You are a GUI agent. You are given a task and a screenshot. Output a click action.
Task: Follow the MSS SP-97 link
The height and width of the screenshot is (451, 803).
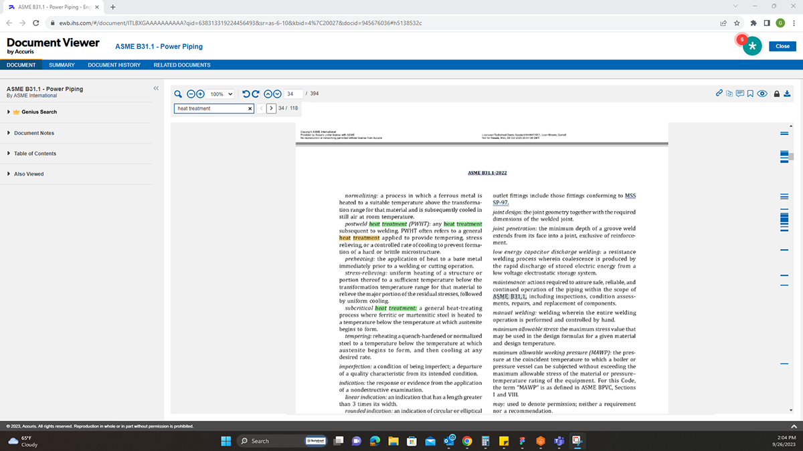pos(564,198)
